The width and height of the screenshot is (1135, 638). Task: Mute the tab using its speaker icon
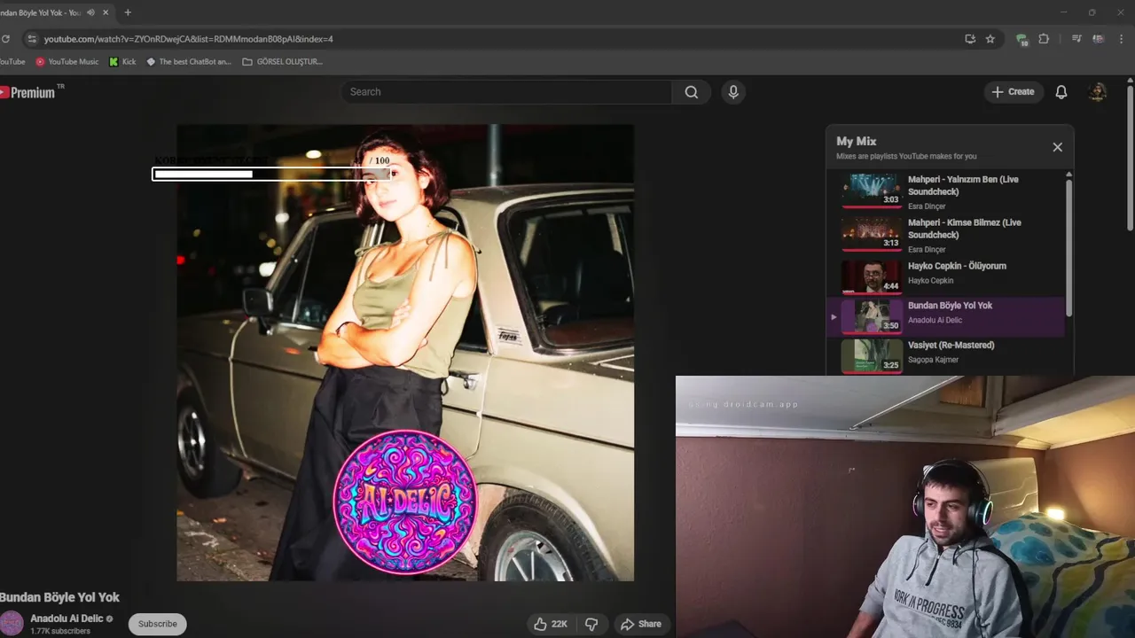point(90,12)
